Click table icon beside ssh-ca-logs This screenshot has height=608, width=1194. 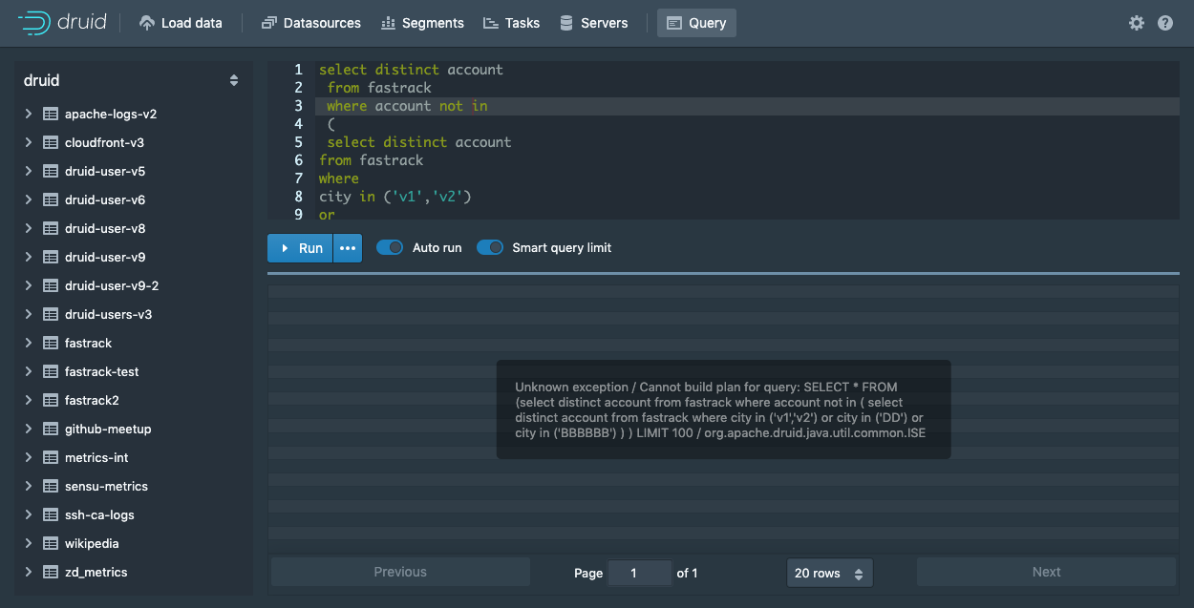pyautogui.click(x=51, y=514)
